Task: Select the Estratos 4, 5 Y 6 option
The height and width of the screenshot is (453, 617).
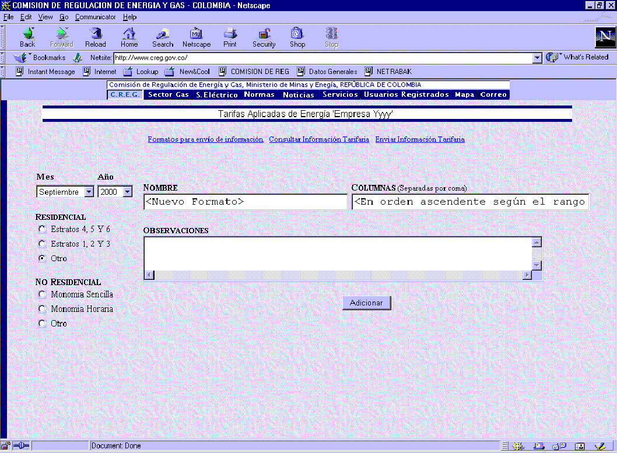Action: pos(42,229)
